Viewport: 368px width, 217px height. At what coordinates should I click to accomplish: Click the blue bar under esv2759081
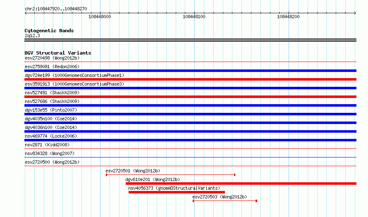(190, 71)
